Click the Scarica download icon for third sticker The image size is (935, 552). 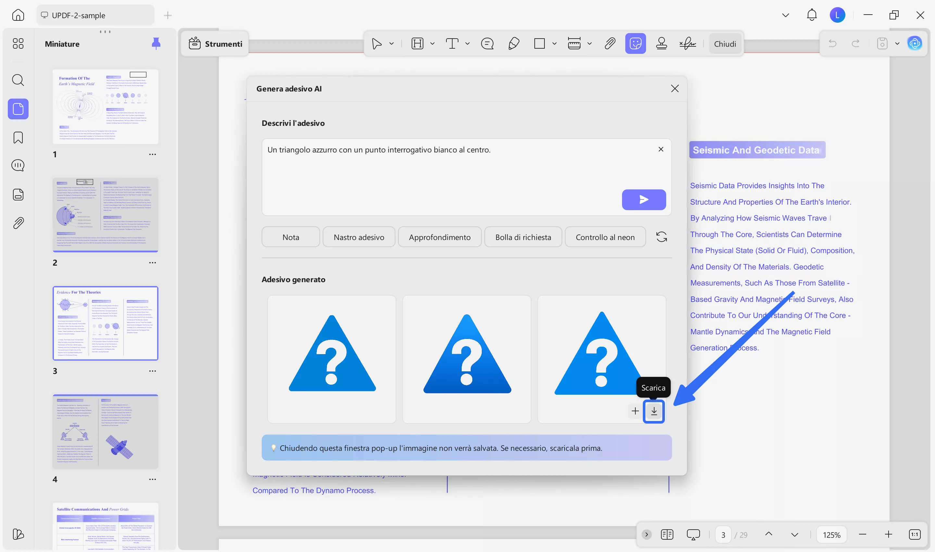pyautogui.click(x=654, y=411)
